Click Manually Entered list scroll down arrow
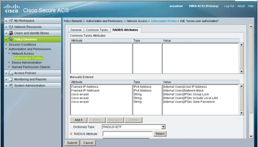Screen dimensions: 258x147 (241, 113)
